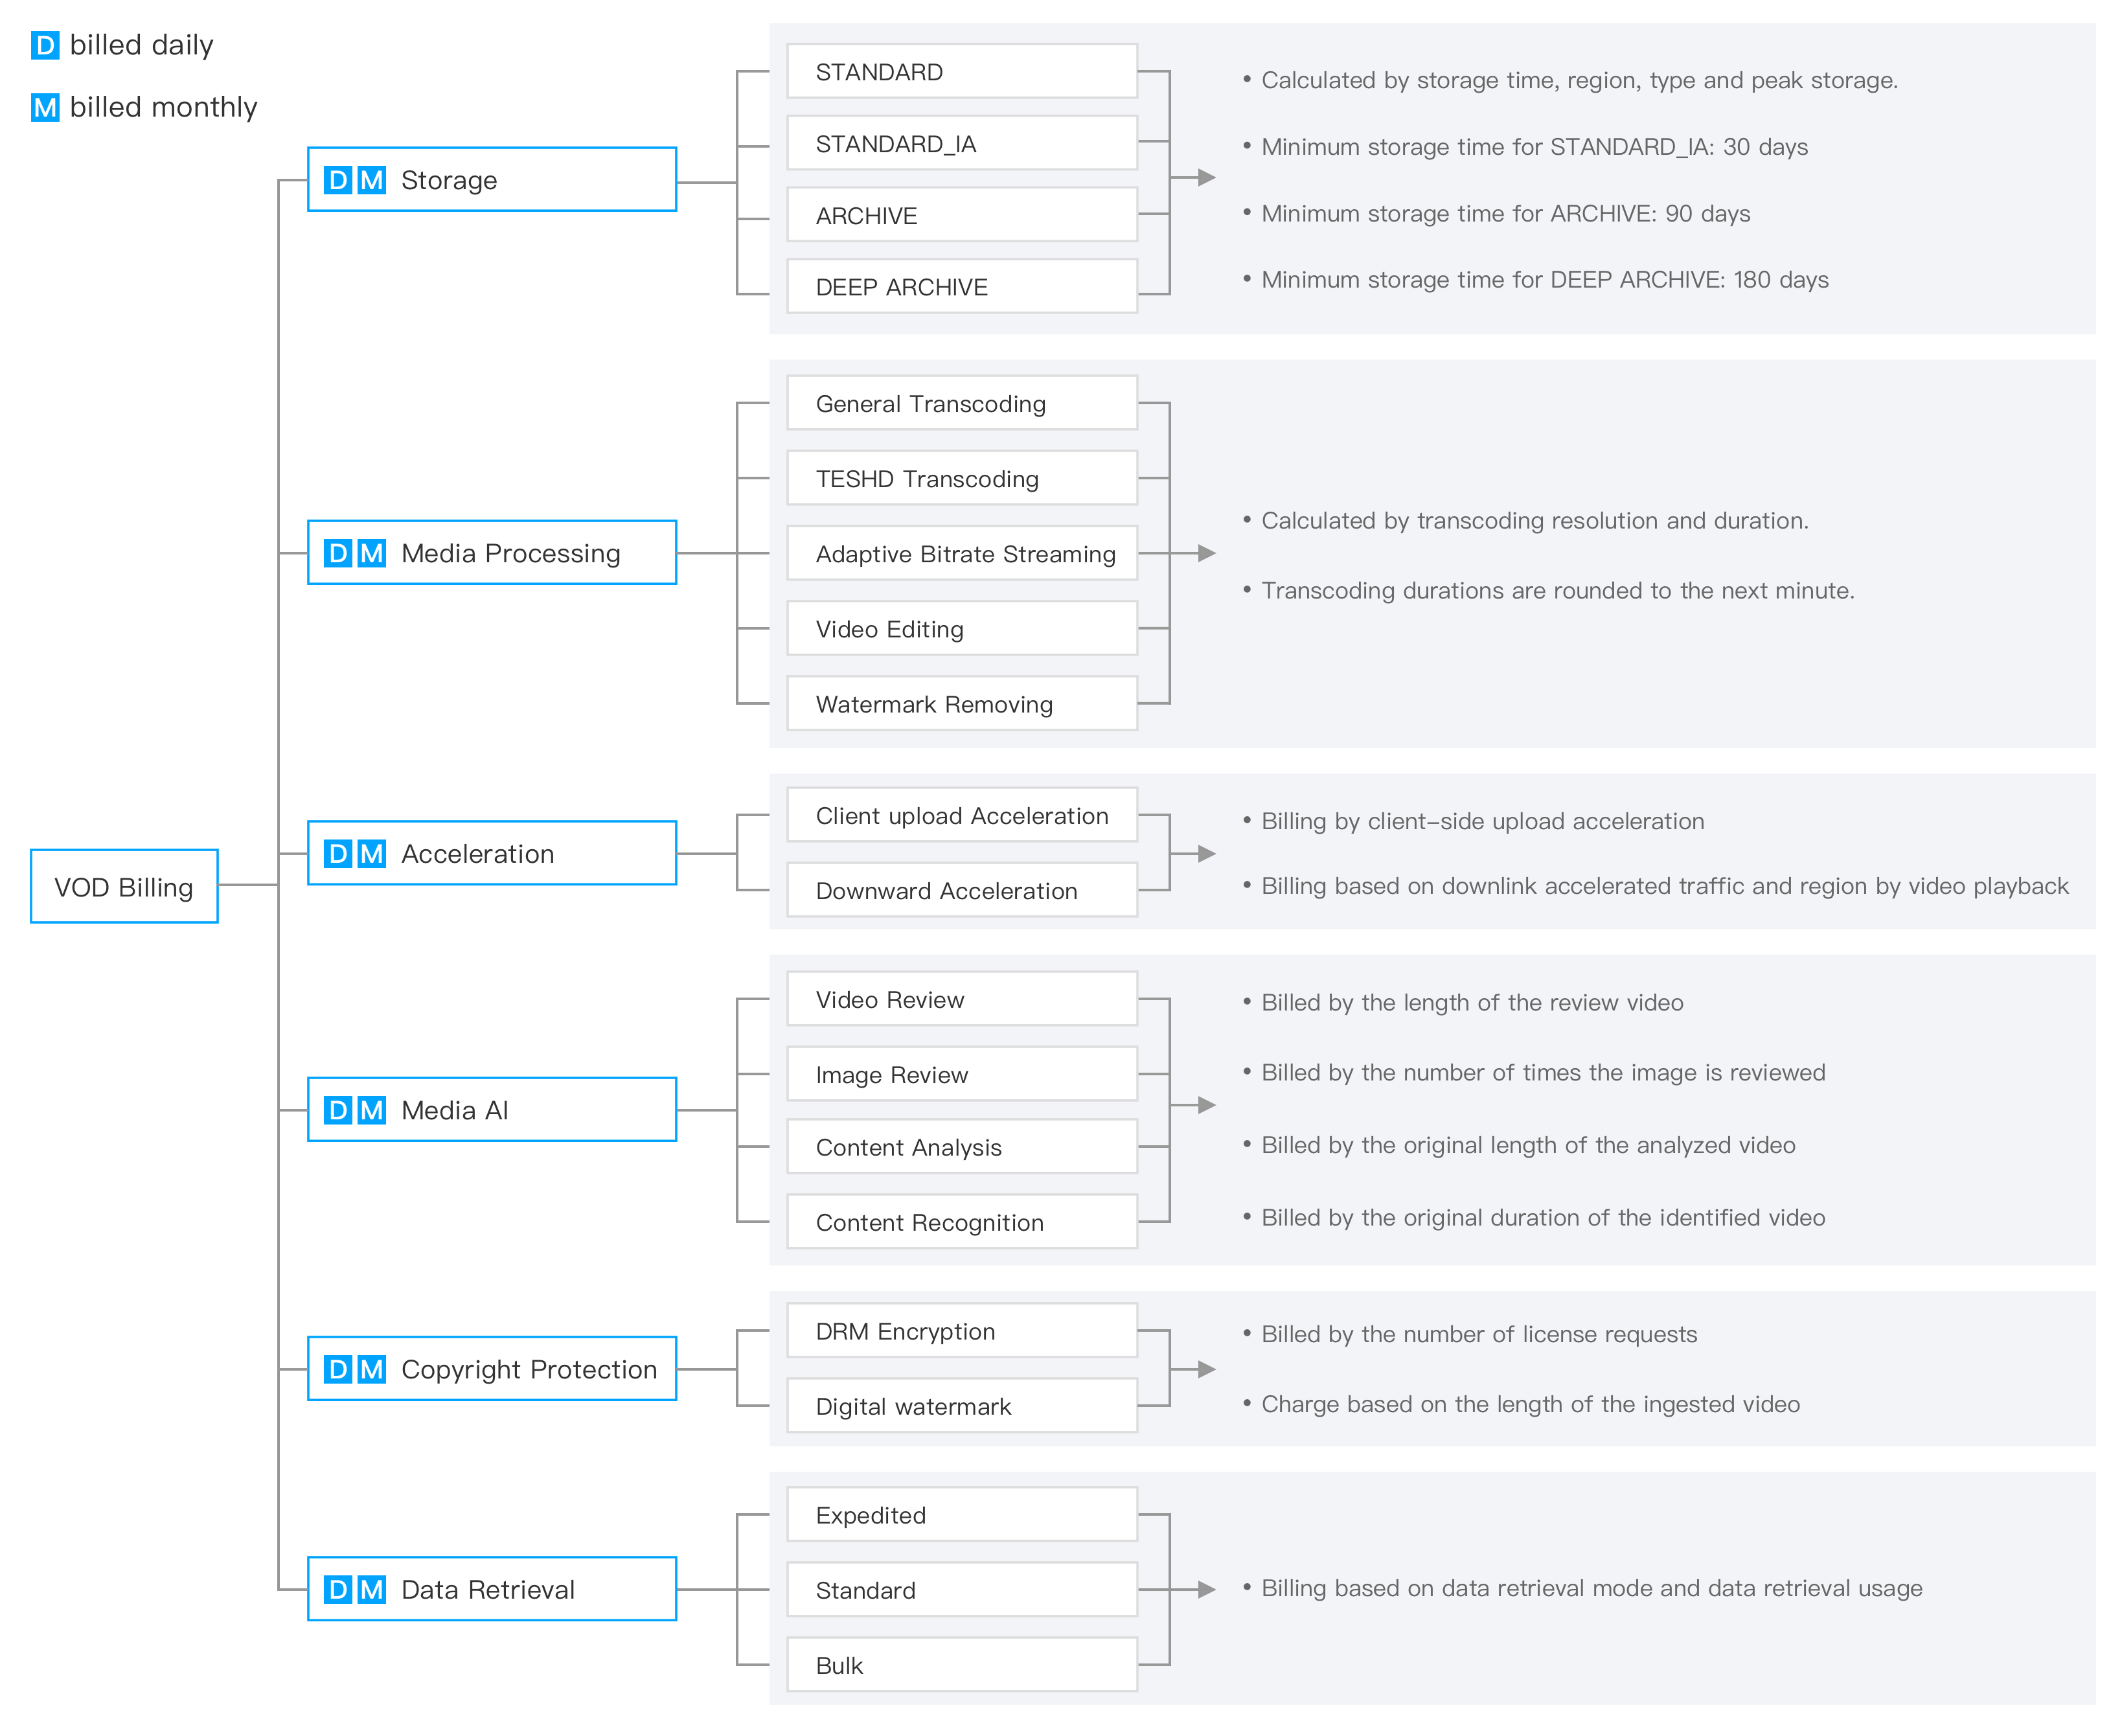Click the D badge in Copyright Protection box
2122x1736 pixels.
pyautogui.click(x=338, y=1369)
